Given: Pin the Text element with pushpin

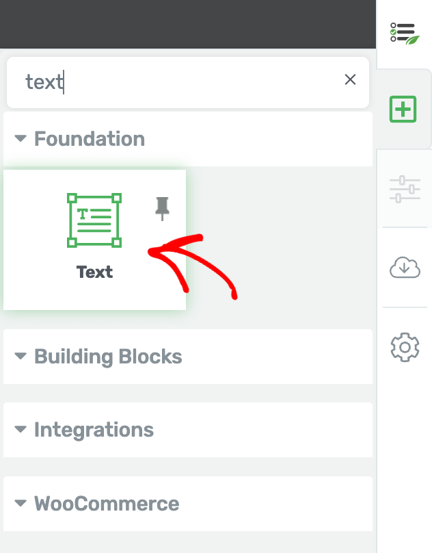Looking at the screenshot, I should click(162, 208).
